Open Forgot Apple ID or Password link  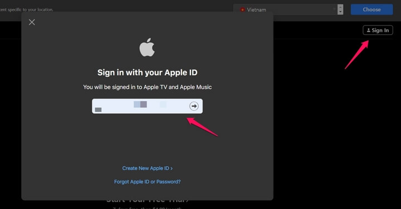click(147, 182)
